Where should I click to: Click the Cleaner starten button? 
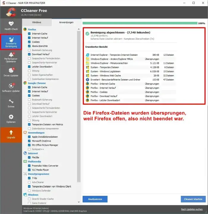tap(193, 199)
